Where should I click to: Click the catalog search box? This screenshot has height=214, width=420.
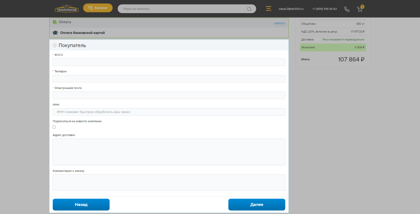click(x=183, y=9)
